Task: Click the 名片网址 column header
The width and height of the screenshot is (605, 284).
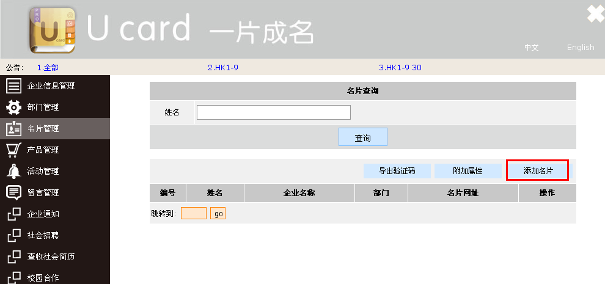Action: click(463, 193)
